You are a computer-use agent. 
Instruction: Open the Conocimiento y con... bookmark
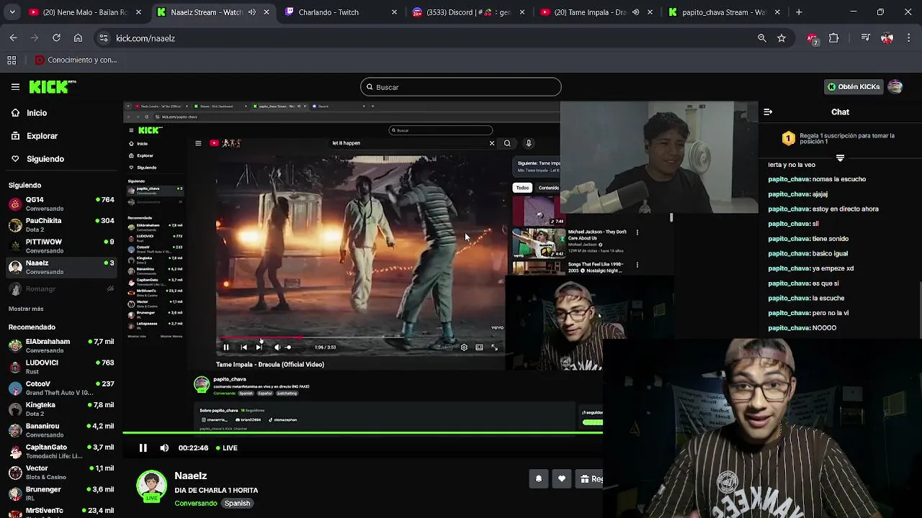point(76,60)
